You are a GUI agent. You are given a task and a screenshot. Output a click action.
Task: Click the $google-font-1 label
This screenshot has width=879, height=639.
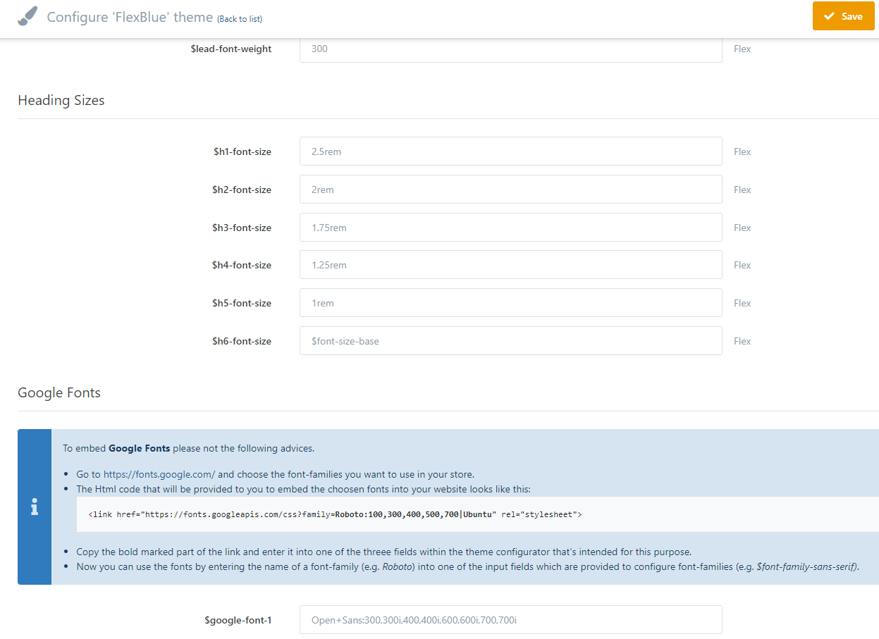[238, 620]
